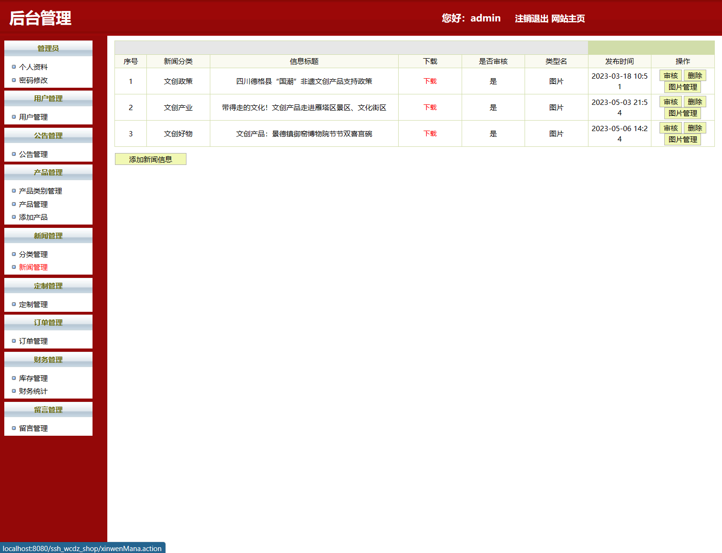This screenshot has height=553, width=722.
Task: Click the 类型名 column header
Action: (556, 61)
